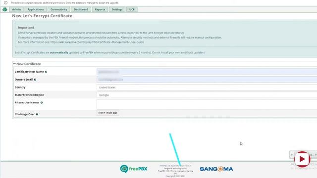Open the State/Province/Region dropdown showing Georgia

pyautogui.click(x=207, y=95)
